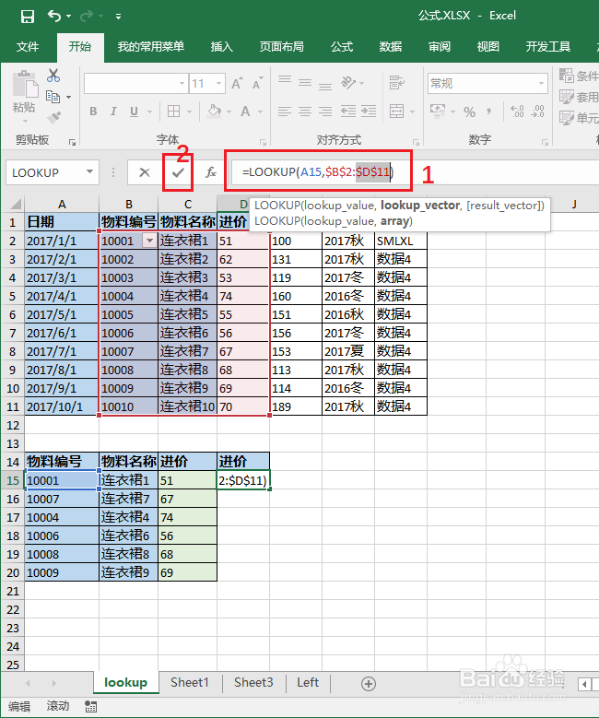Image resolution: width=599 pixels, height=718 pixels.
Task: Open alignment group dialog launcher
Action: click(416, 143)
